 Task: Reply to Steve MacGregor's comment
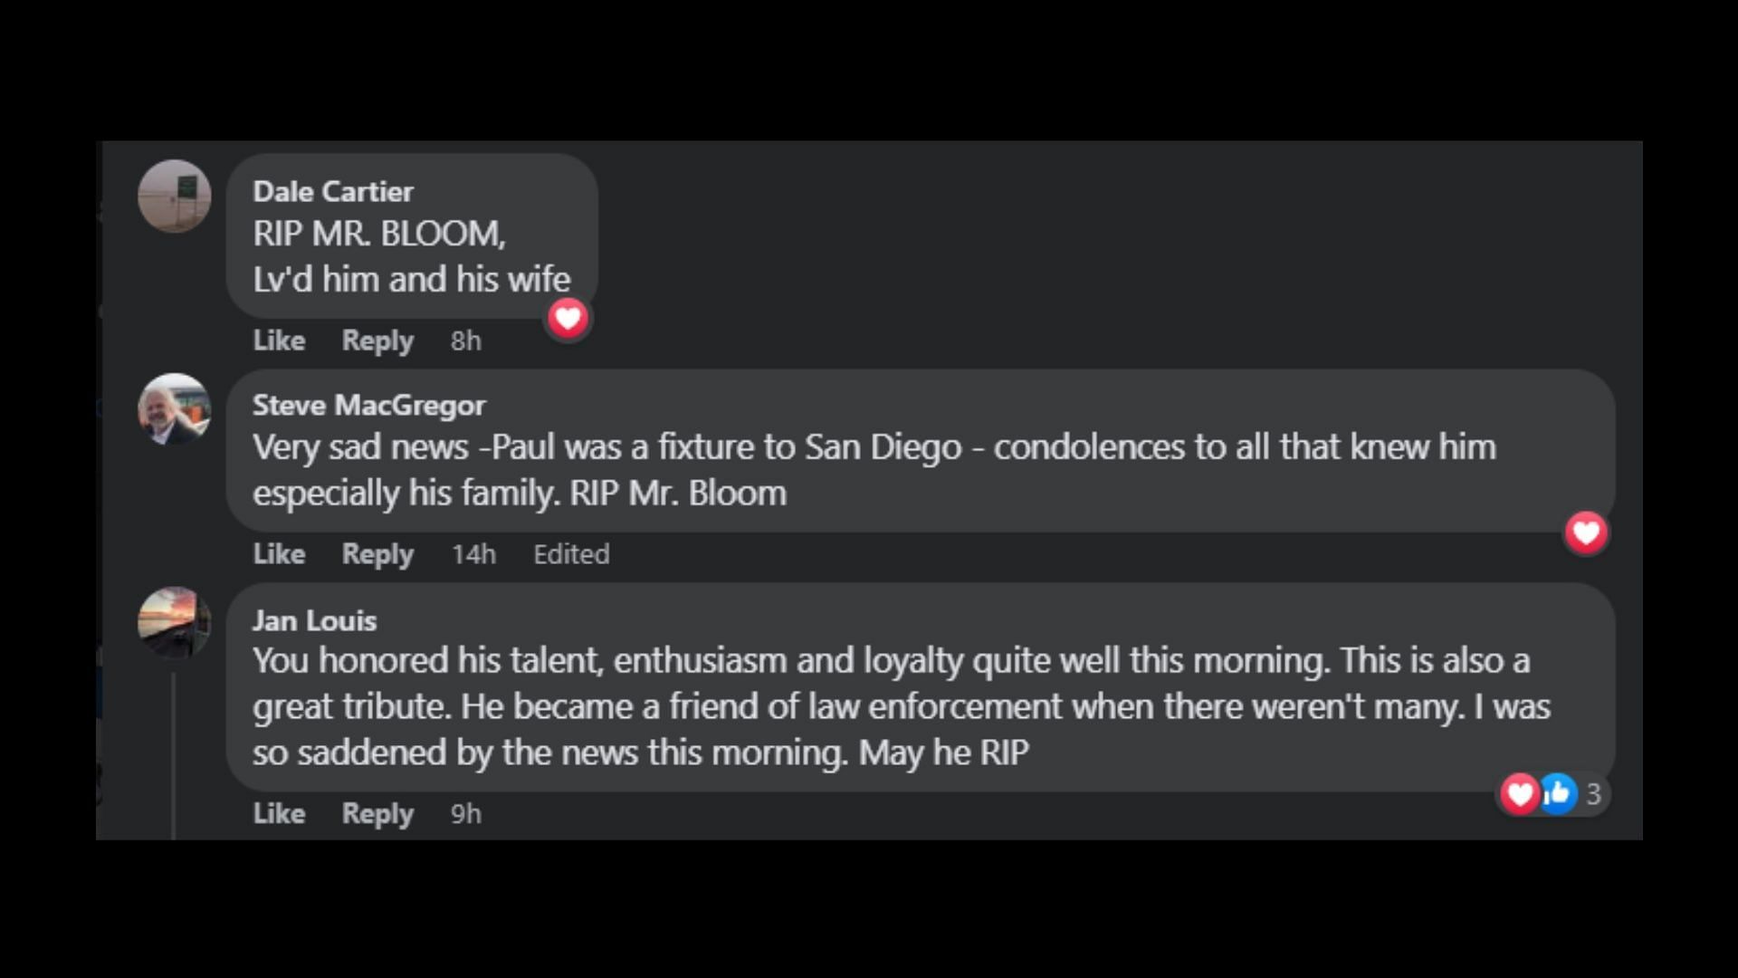tap(377, 554)
